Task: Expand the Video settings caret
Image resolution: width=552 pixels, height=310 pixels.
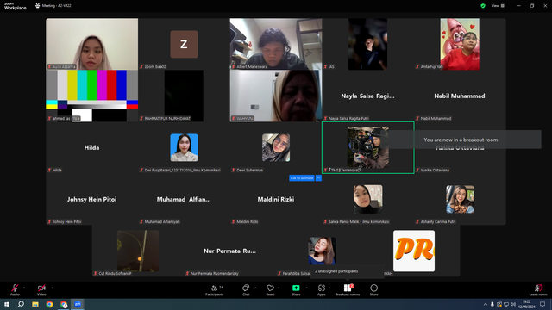Action: pos(52,288)
